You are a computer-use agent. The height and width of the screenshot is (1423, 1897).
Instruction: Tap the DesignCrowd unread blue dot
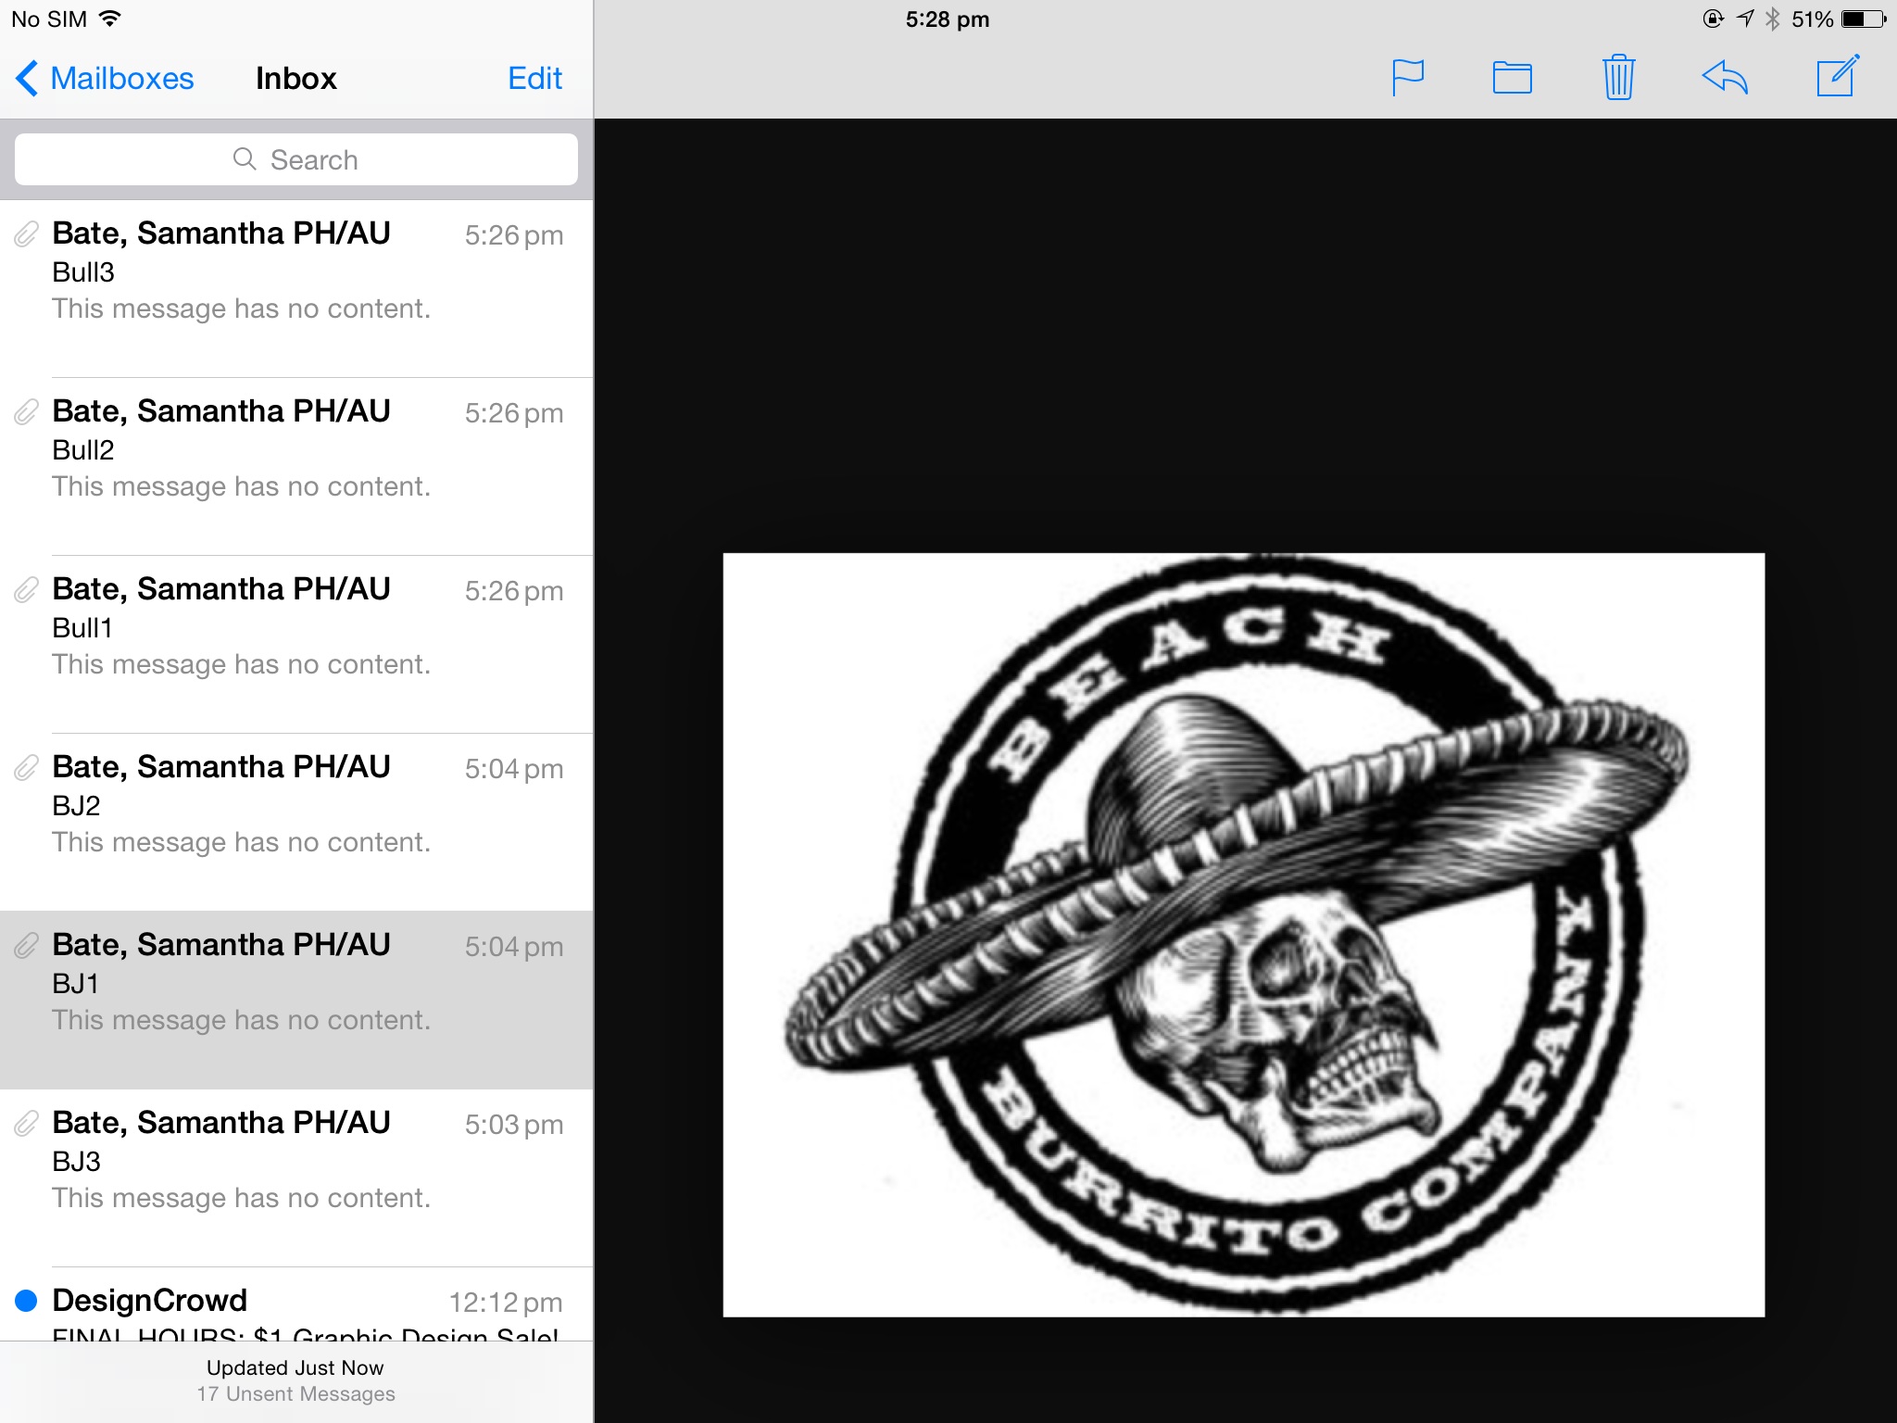coord(26,1301)
